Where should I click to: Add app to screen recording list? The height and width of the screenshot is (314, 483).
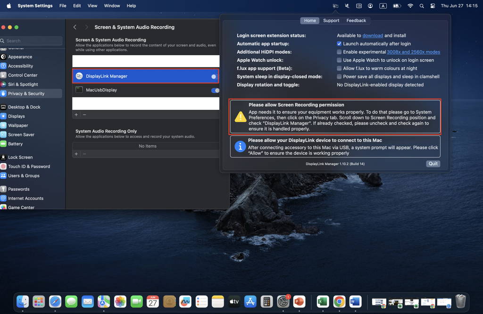[x=76, y=115]
